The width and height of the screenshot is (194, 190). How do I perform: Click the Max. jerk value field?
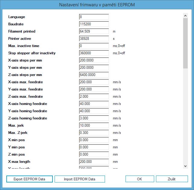click(94, 125)
